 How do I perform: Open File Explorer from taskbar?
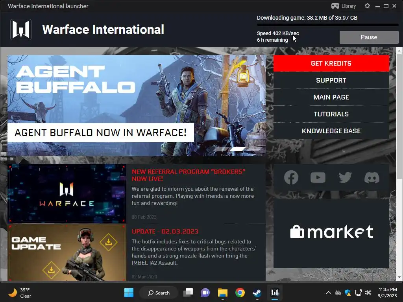(x=223, y=293)
